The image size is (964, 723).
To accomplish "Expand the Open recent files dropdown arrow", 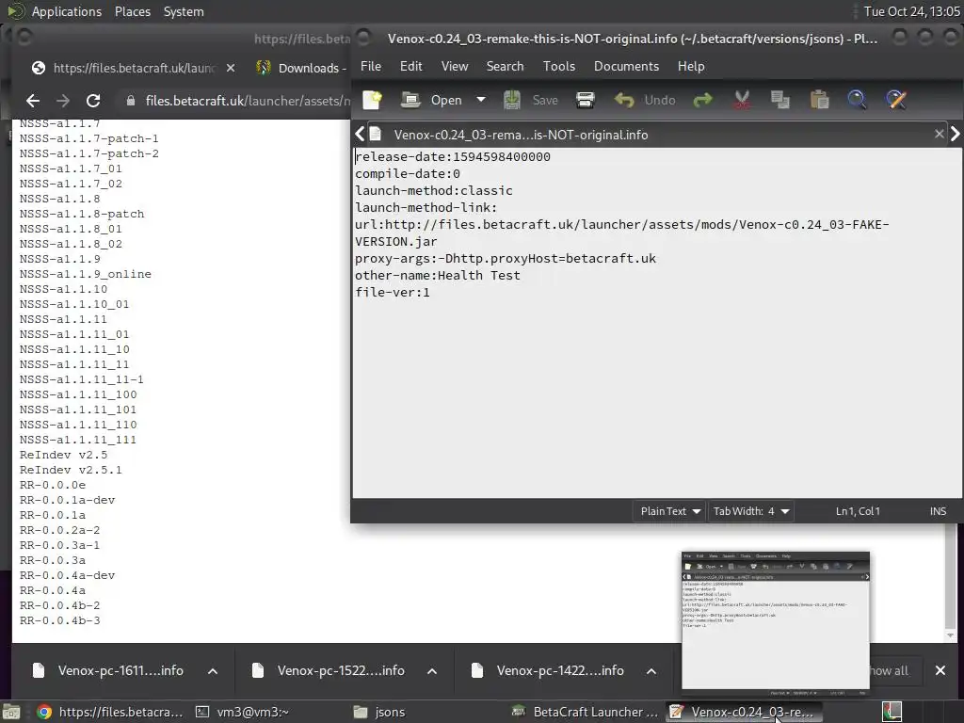I will [x=481, y=100].
